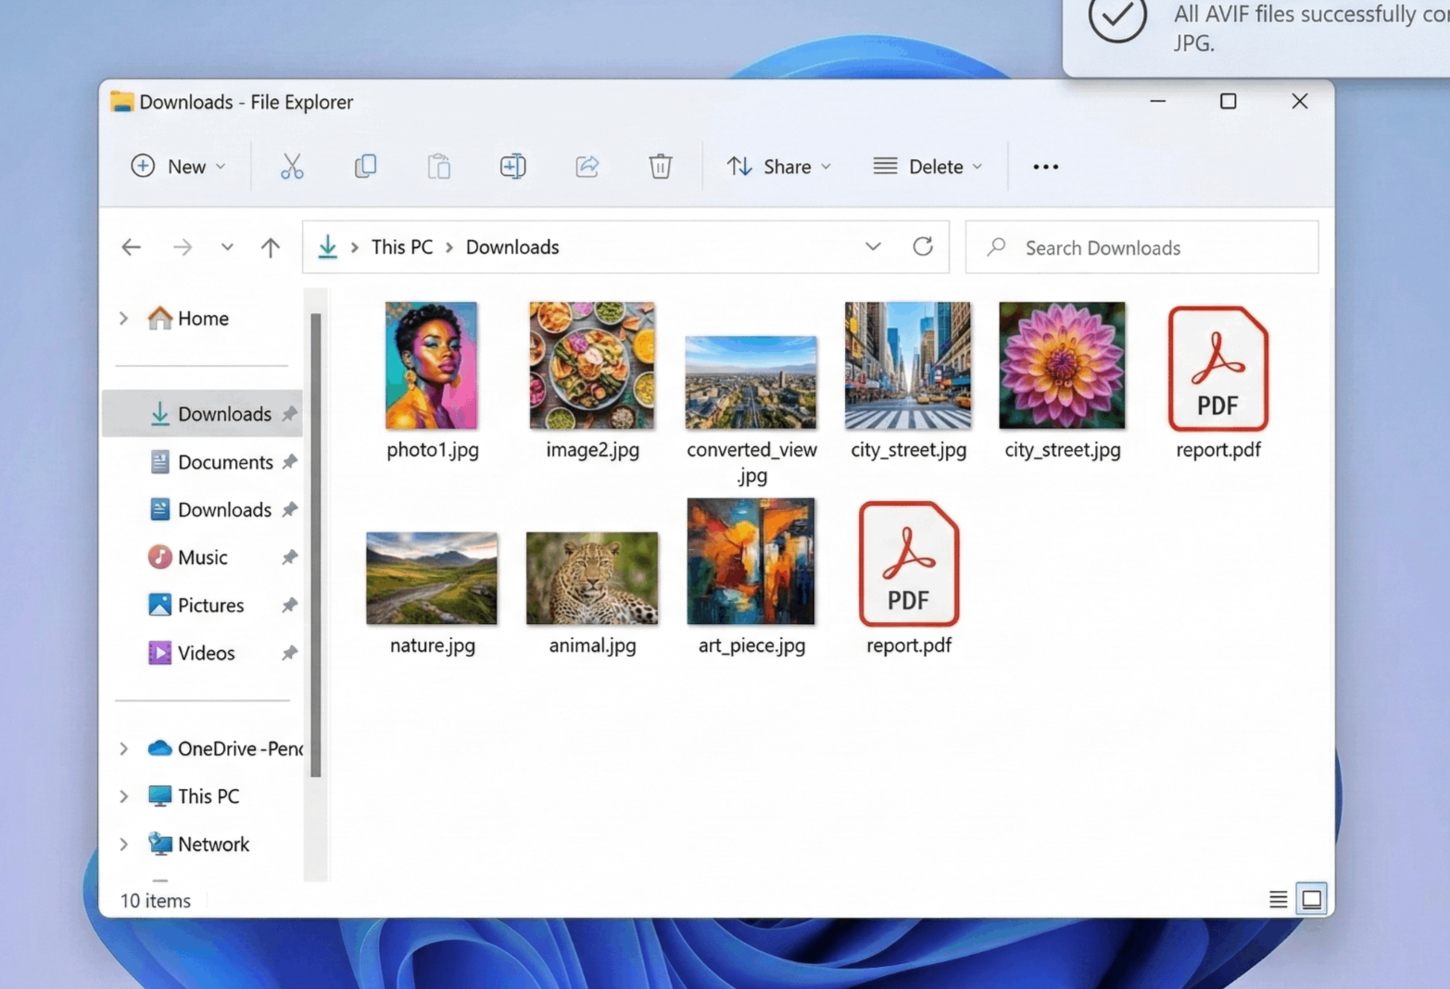
Task: Switch to details view in status bar
Action: [1278, 898]
